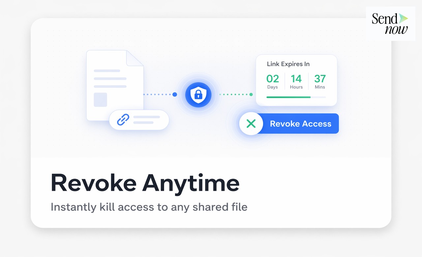Viewport: 422px width, 257px height.
Task: Click the blue chain link icon
Action: [x=123, y=120]
